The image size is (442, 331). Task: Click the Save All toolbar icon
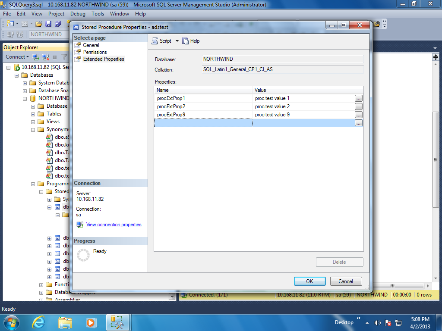tap(58, 24)
